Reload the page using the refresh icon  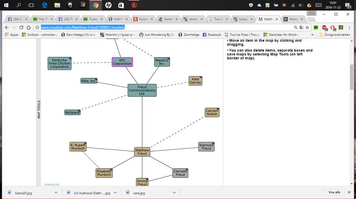coord(21,27)
